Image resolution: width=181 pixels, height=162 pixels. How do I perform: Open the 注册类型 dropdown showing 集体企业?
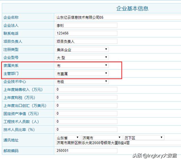tap(82, 49)
